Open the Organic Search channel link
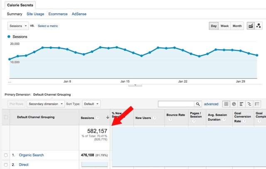This screenshot has height=169, width=266. [x=31, y=155]
